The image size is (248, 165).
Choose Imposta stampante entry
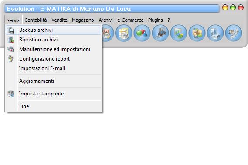click(x=53, y=94)
